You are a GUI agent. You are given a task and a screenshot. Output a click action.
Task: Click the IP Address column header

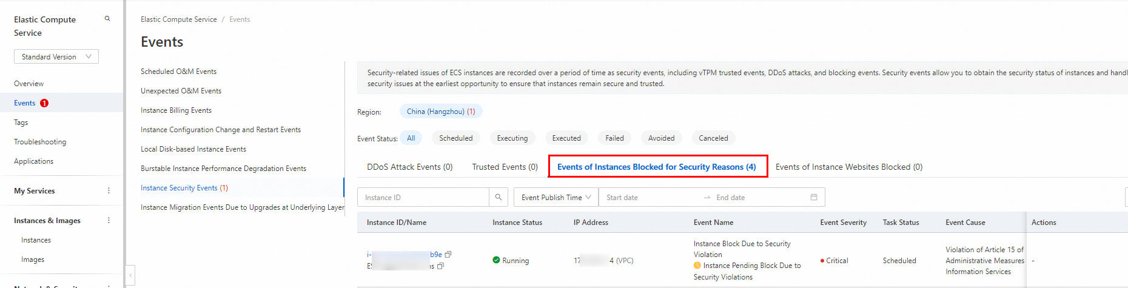coord(591,223)
